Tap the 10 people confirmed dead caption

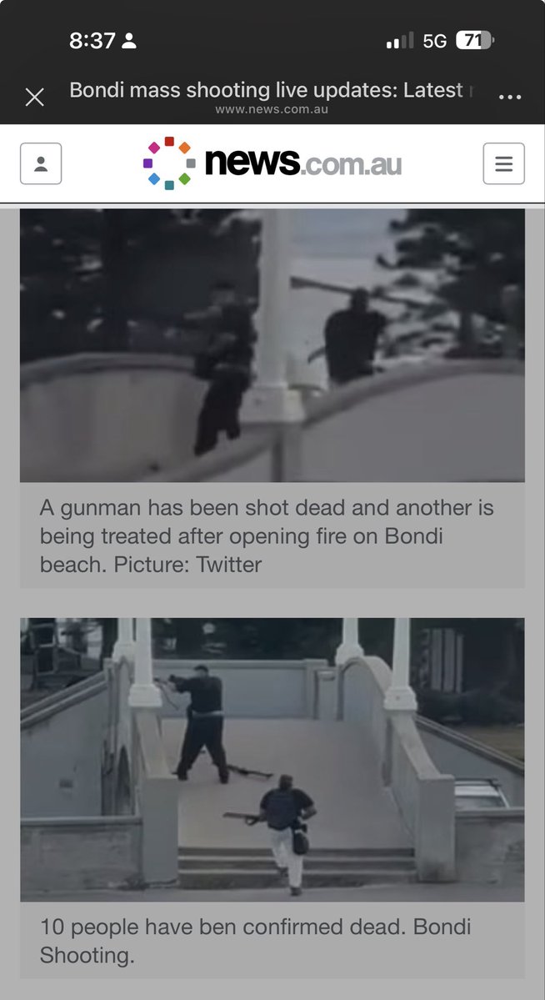(x=255, y=941)
